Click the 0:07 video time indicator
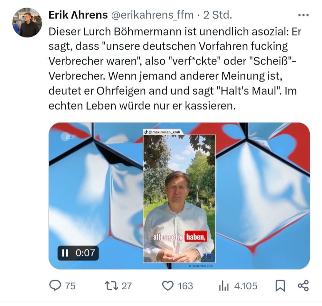Screen dimensions: 322x306 [85, 253]
